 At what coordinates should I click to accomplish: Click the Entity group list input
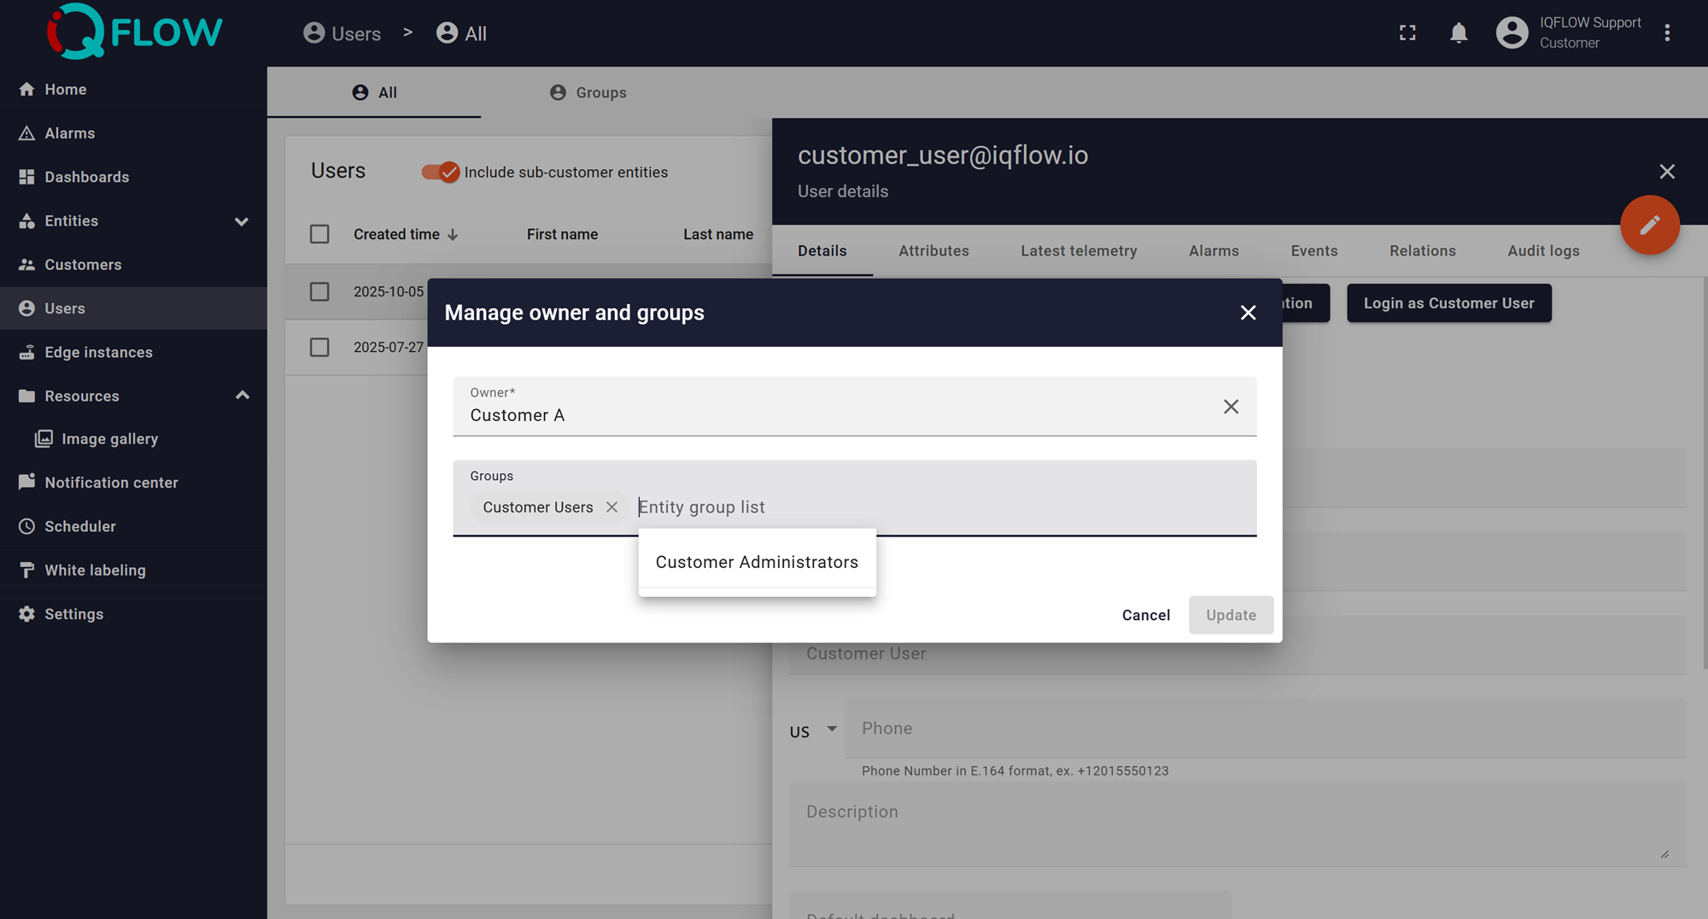939,507
